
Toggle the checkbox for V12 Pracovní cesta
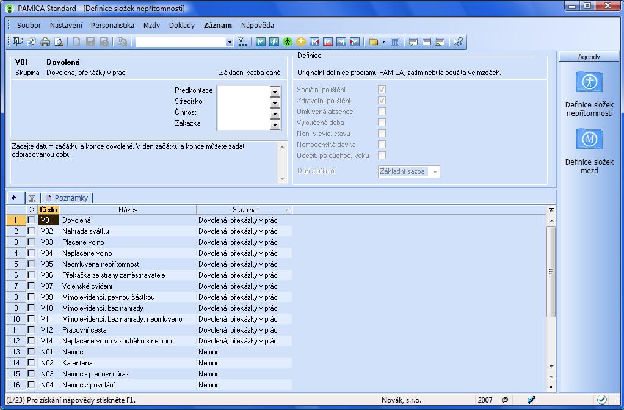tap(32, 330)
